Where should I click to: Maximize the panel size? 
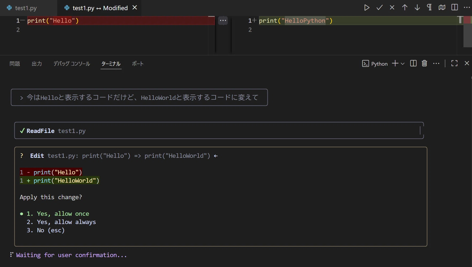coord(454,63)
